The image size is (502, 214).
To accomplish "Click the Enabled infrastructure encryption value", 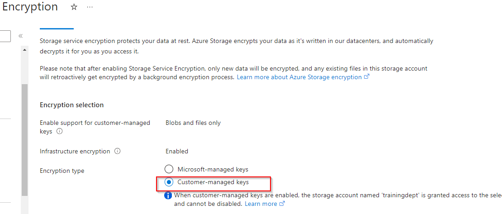I will pos(177,152).
